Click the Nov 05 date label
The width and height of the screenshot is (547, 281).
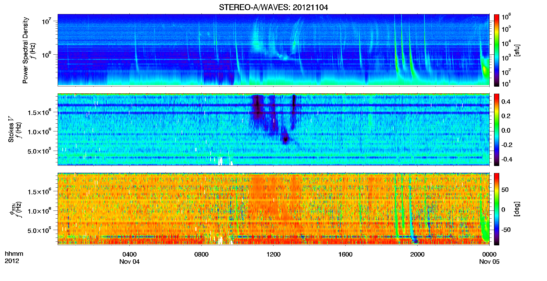pos(489,262)
